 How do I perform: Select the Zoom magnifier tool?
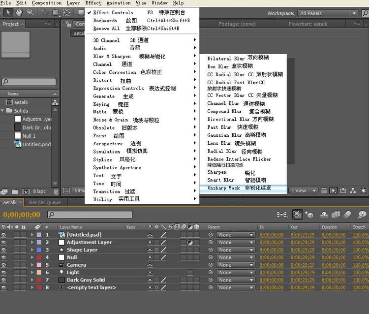pos(31,12)
